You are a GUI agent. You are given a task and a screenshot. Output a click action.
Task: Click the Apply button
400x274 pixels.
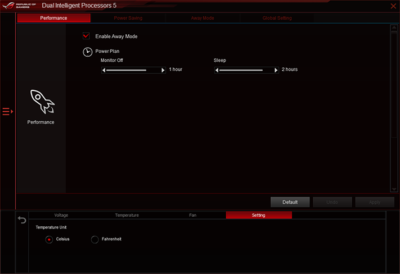click(x=375, y=202)
